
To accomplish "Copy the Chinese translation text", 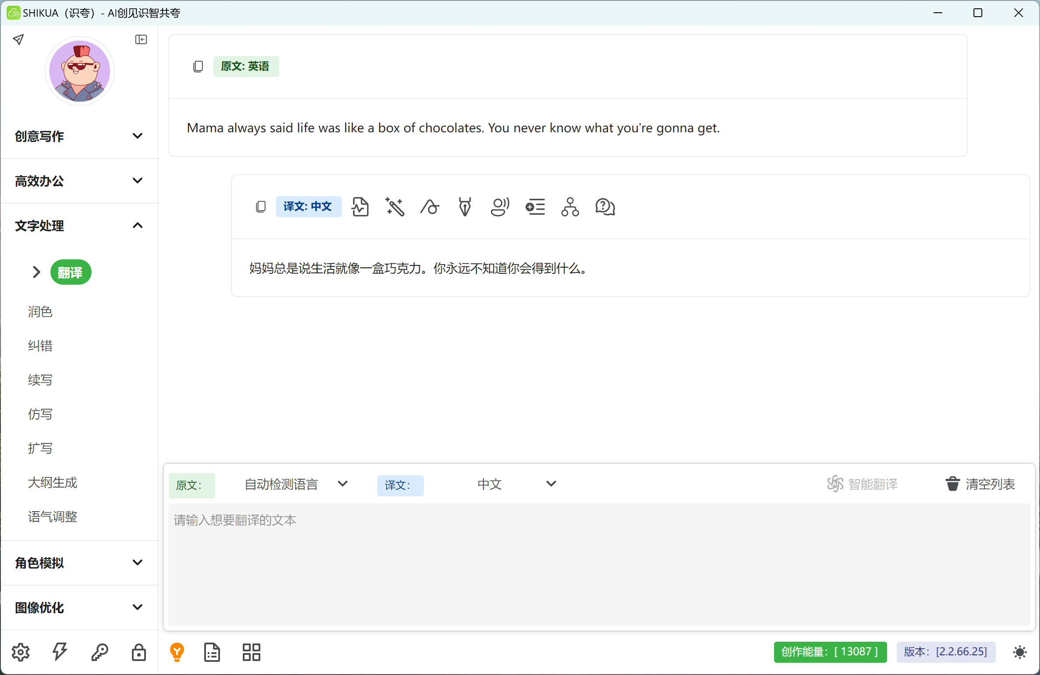I will (261, 207).
